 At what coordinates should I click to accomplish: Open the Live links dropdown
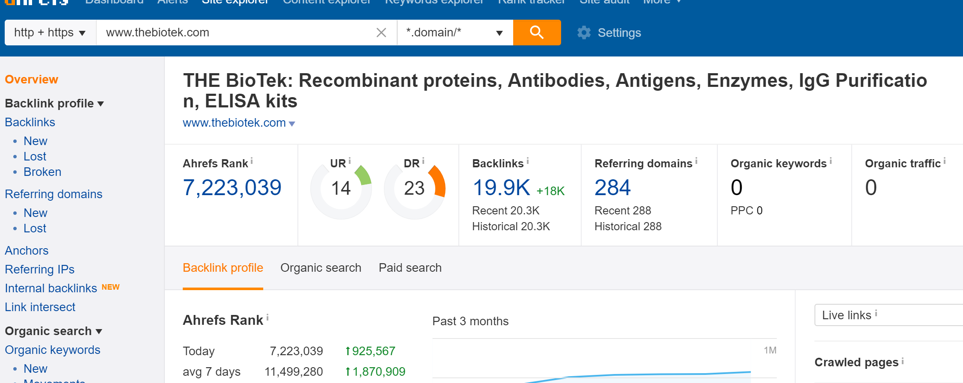[x=889, y=315]
